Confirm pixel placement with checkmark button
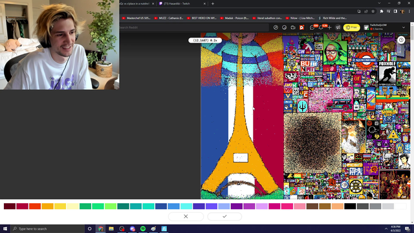414x233 pixels. point(224,216)
